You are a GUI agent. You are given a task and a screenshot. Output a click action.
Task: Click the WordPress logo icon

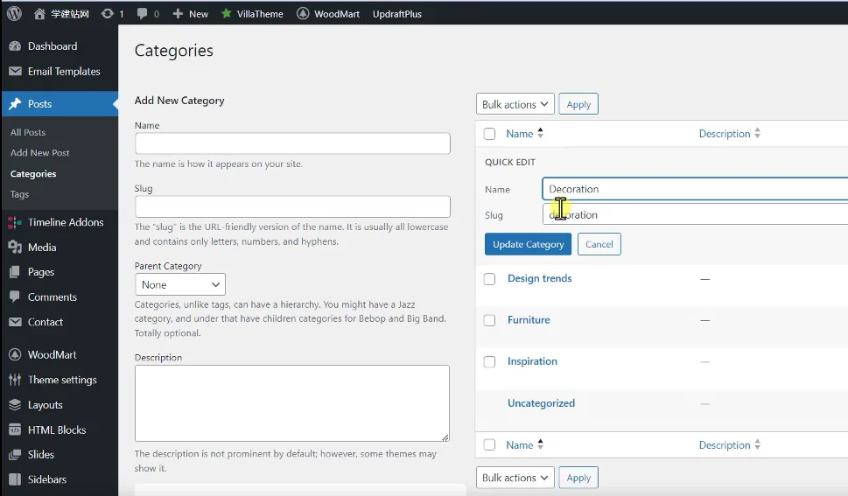pyautogui.click(x=14, y=14)
